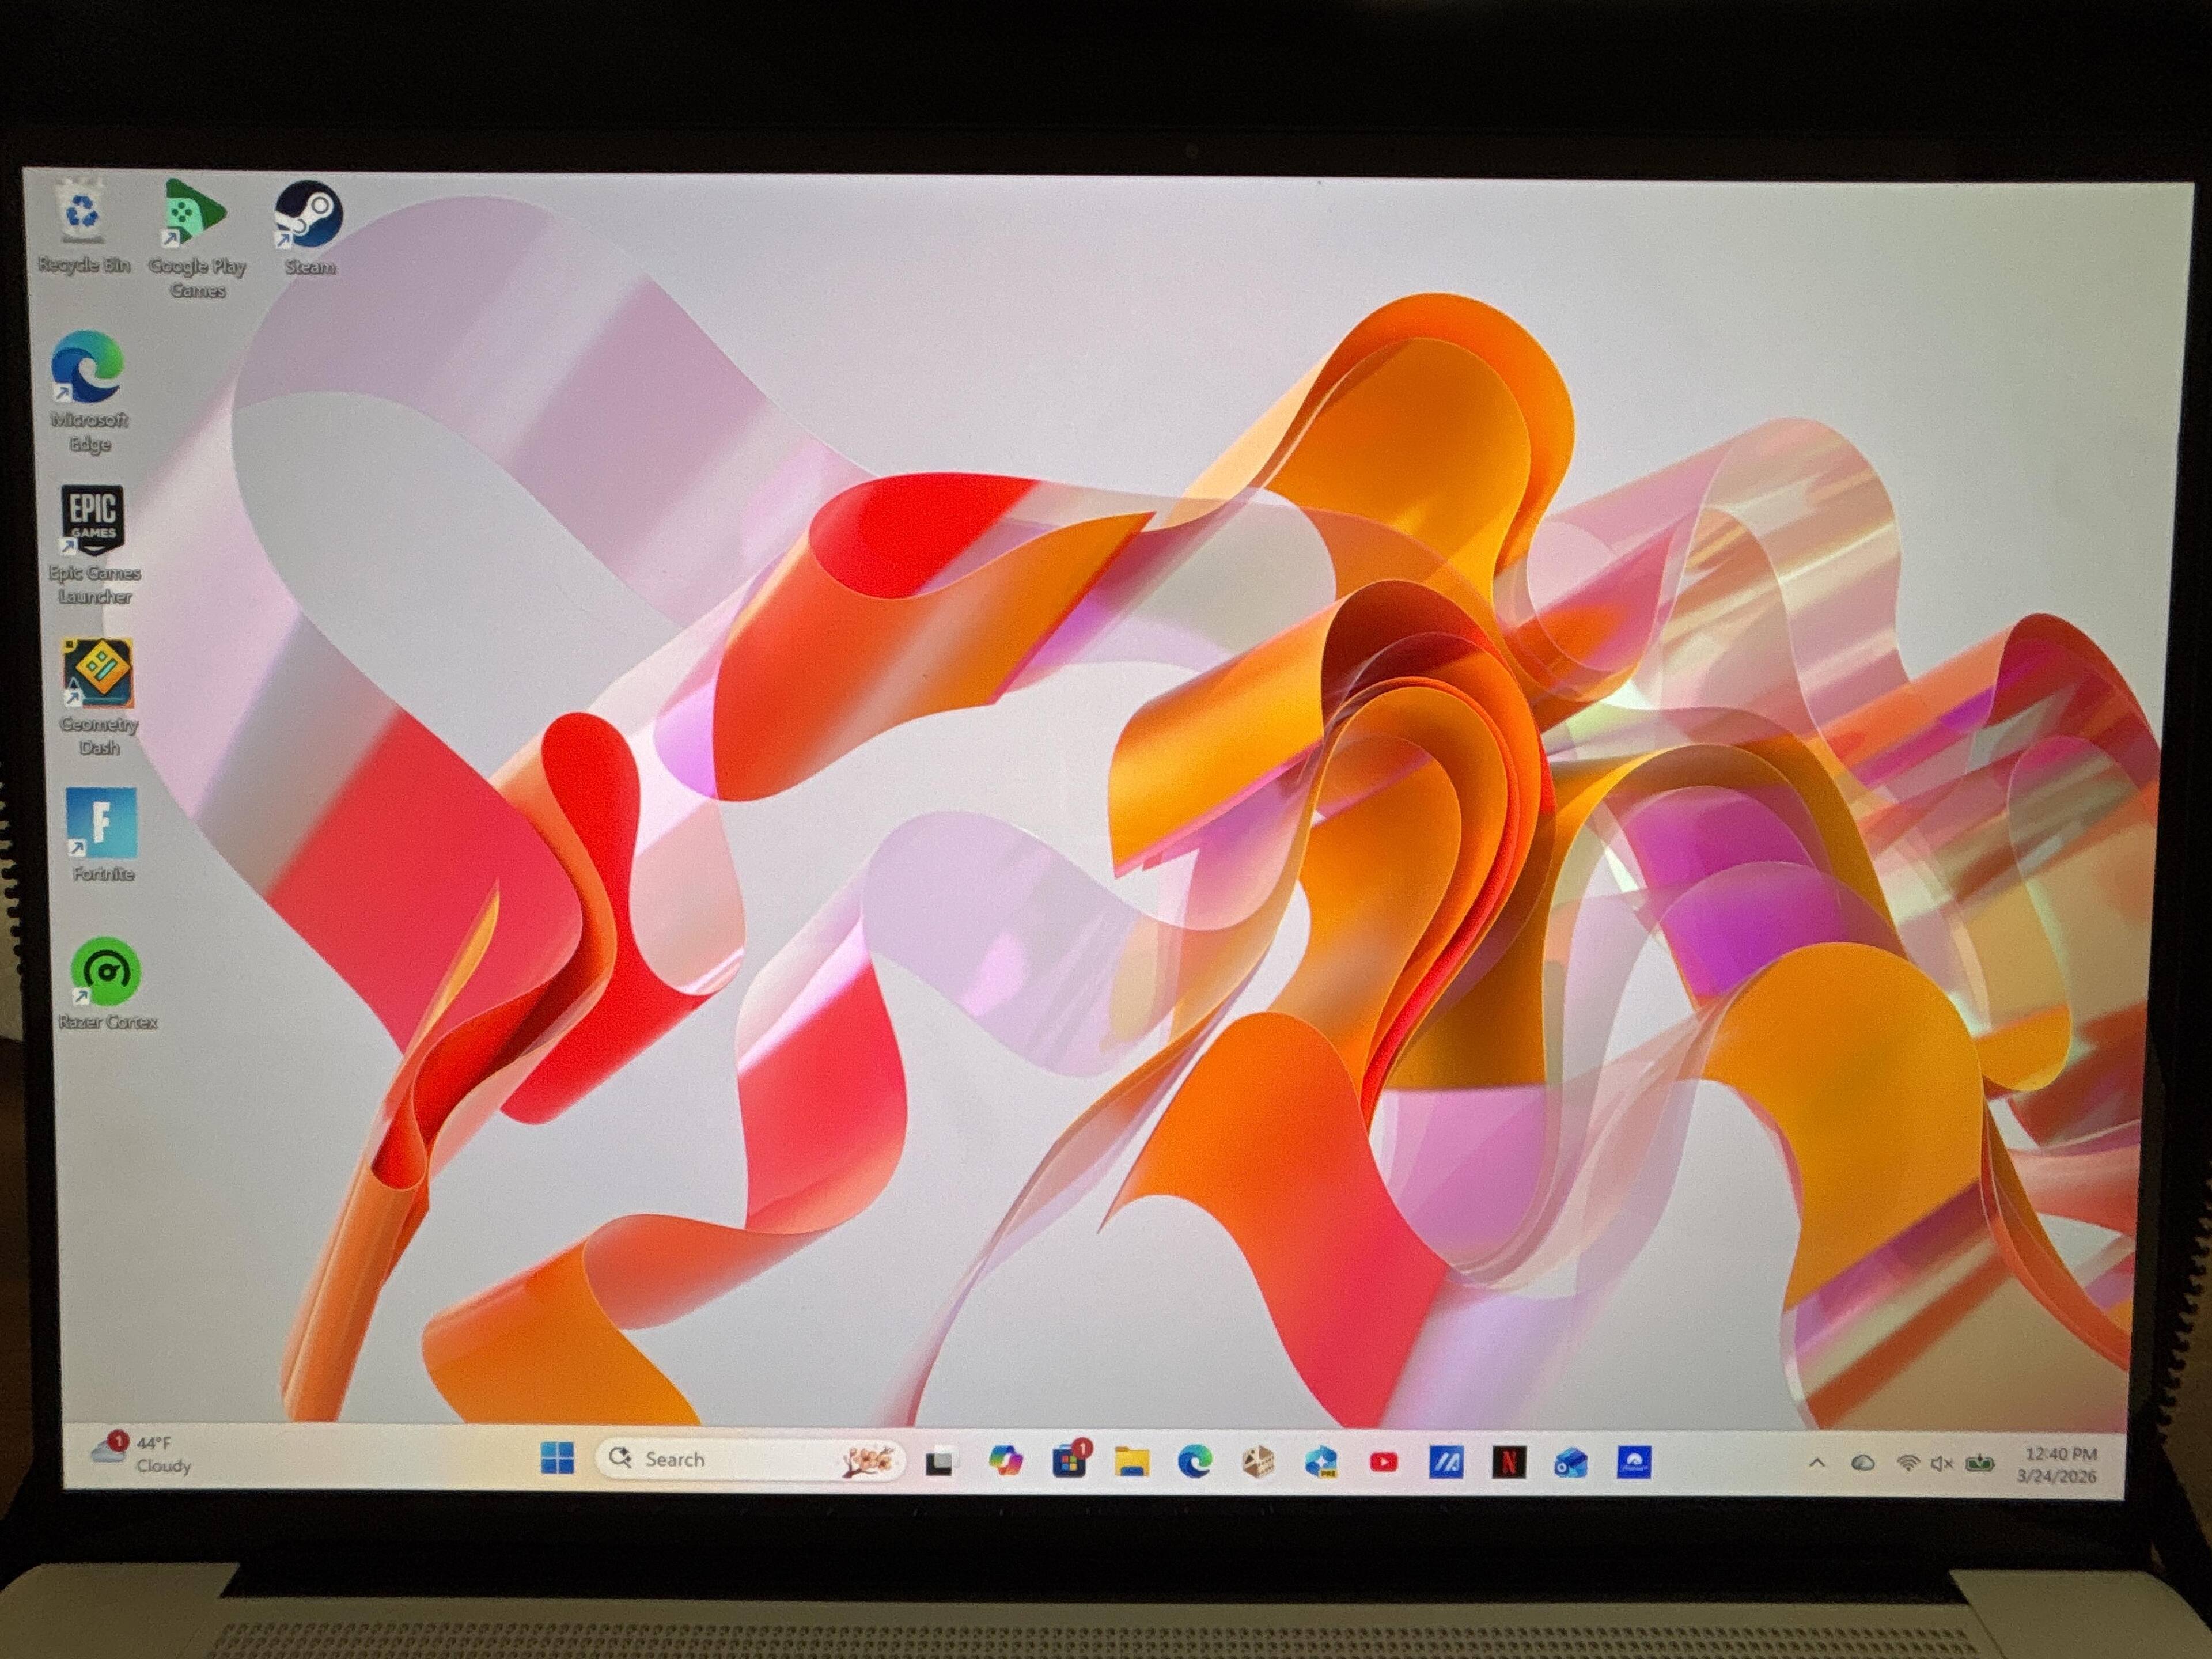The width and height of the screenshot is (2212, 1659).
Task: Click the taskbar Search box
Action: (x=749, y=1459)
